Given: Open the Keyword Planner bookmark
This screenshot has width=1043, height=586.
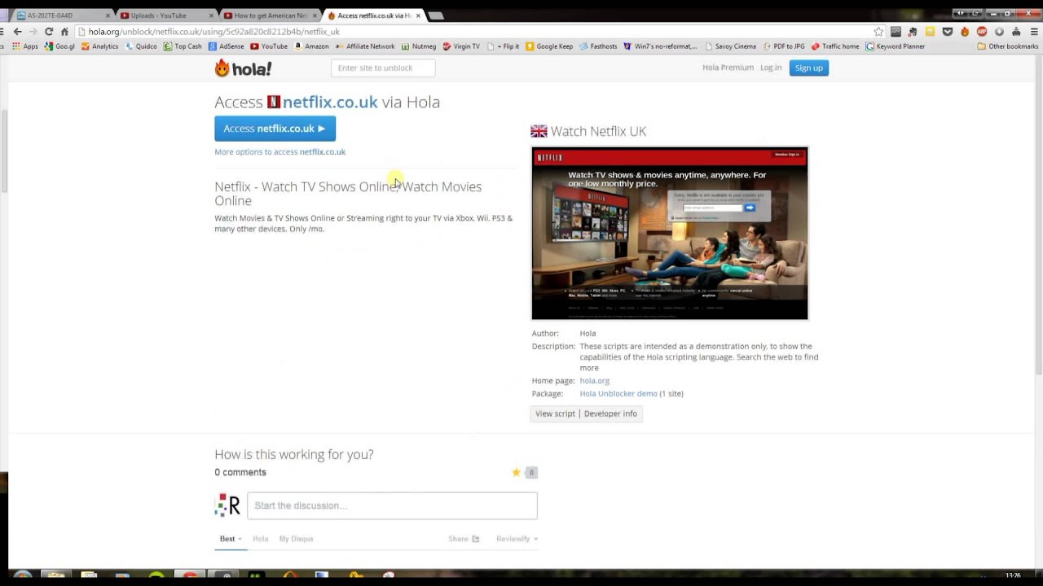Looking at the screenshot, I should 895,46.
